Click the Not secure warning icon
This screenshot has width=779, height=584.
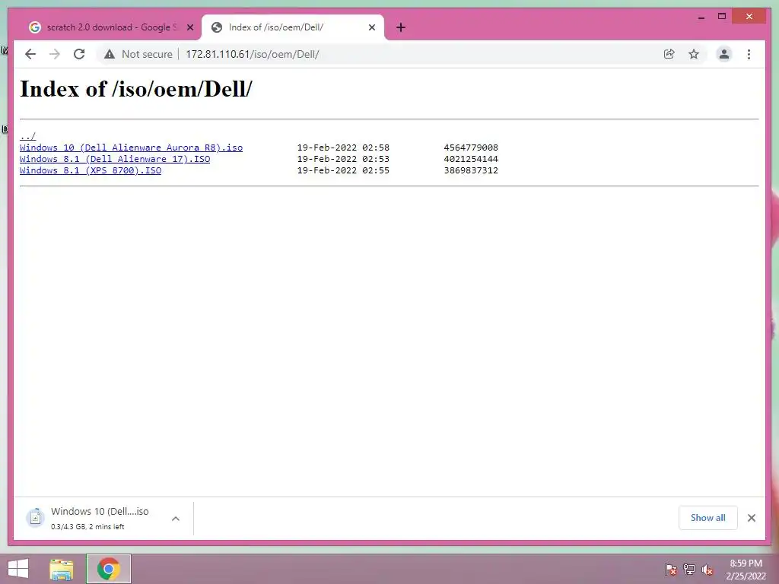110,54
